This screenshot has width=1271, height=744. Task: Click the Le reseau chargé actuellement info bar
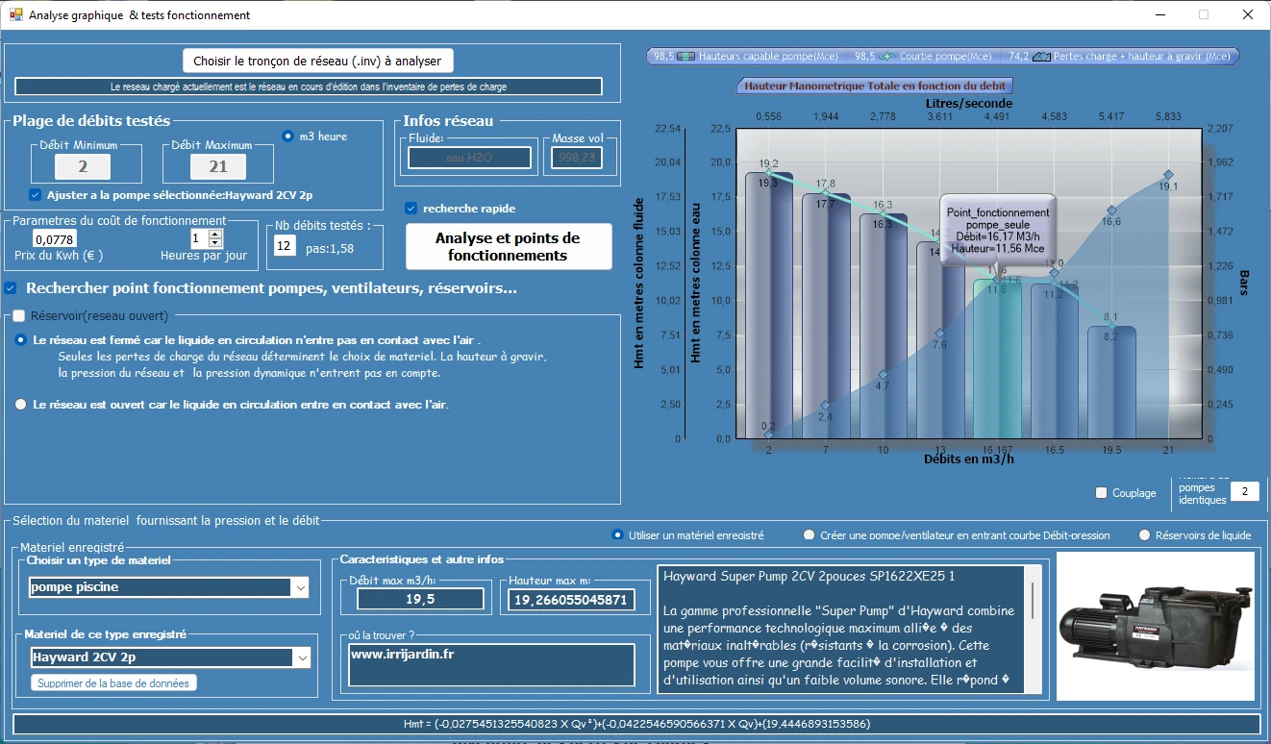tap(309, 87)
